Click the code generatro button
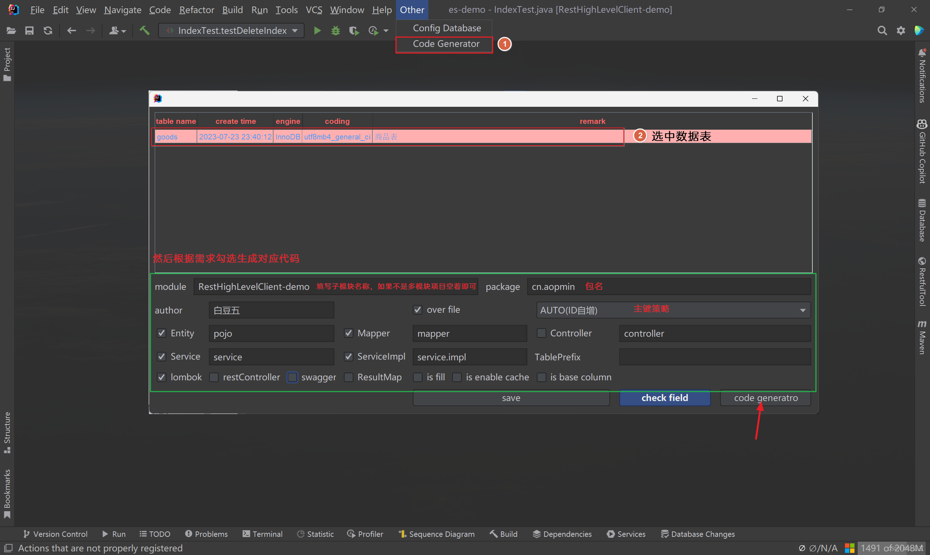 pyautogui.click(x=765, y=398)
